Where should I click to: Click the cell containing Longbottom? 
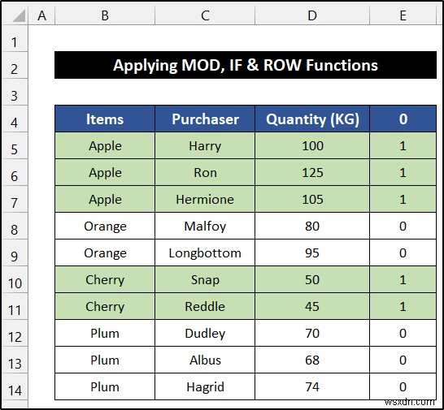(205, 252)
